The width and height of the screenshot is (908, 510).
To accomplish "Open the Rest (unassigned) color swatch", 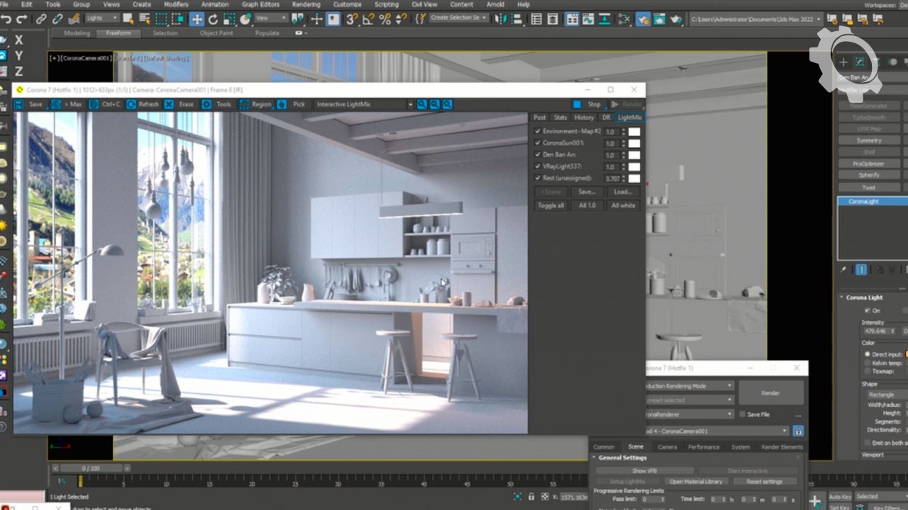I will coord(634,178).
